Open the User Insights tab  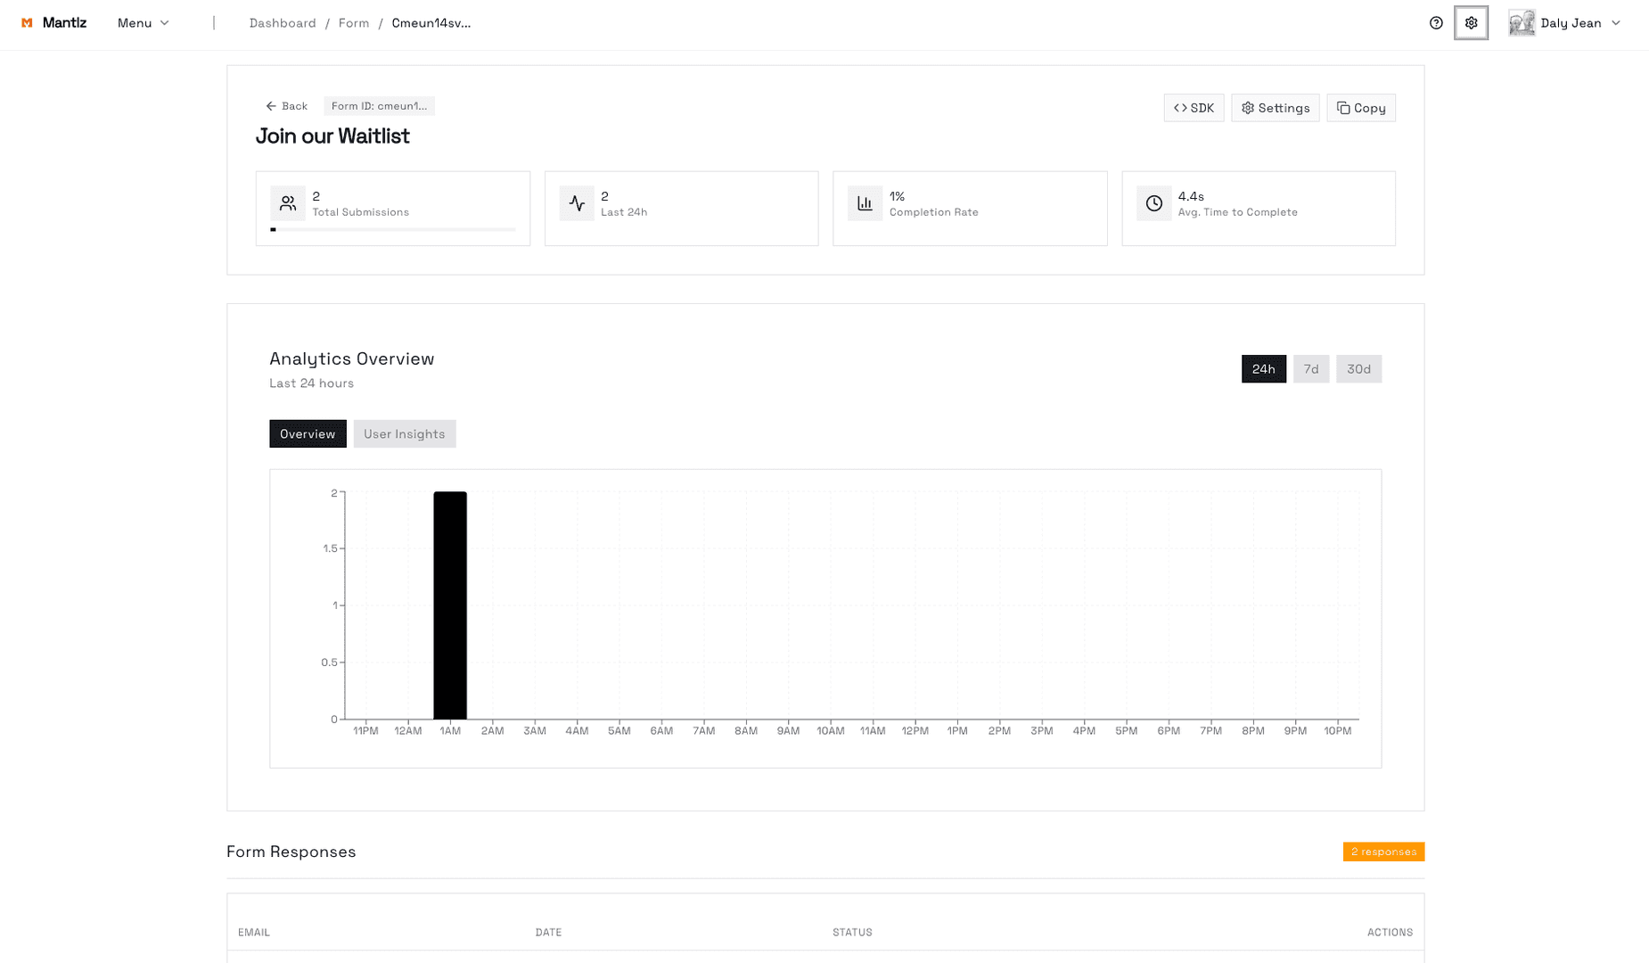pos(404,434)
